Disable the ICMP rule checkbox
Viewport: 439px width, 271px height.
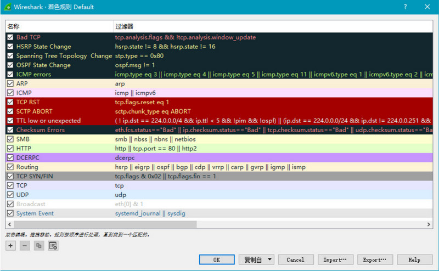[10, 93]
